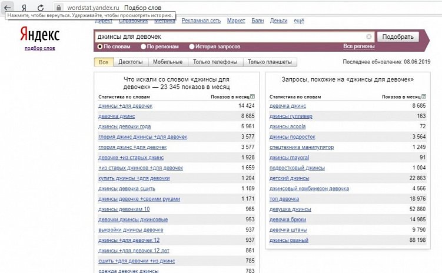Image resolution: width=442 pixels, height=273 pixels.
Task: Open +из старых джинсов +для девочек link
Action: pyautogui.click(x=141, y=168)
